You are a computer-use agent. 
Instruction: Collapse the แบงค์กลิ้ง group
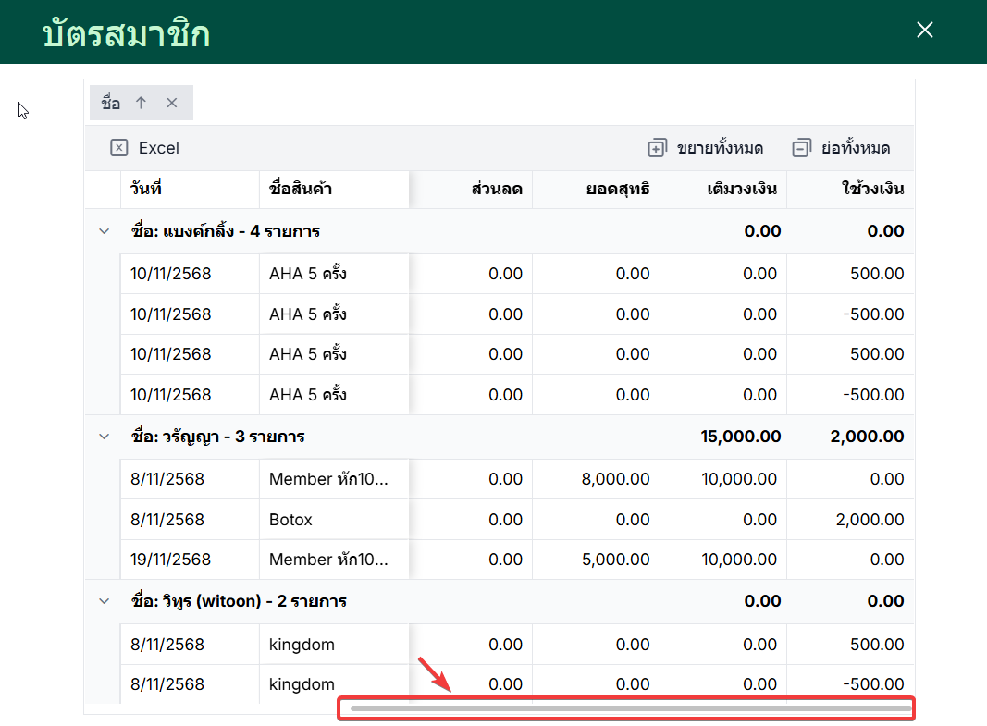tap(104, 231)
